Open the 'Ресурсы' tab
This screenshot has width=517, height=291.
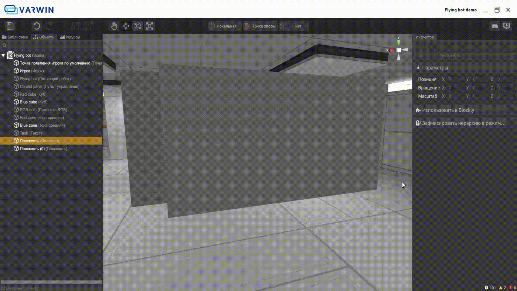coord(70,37)
